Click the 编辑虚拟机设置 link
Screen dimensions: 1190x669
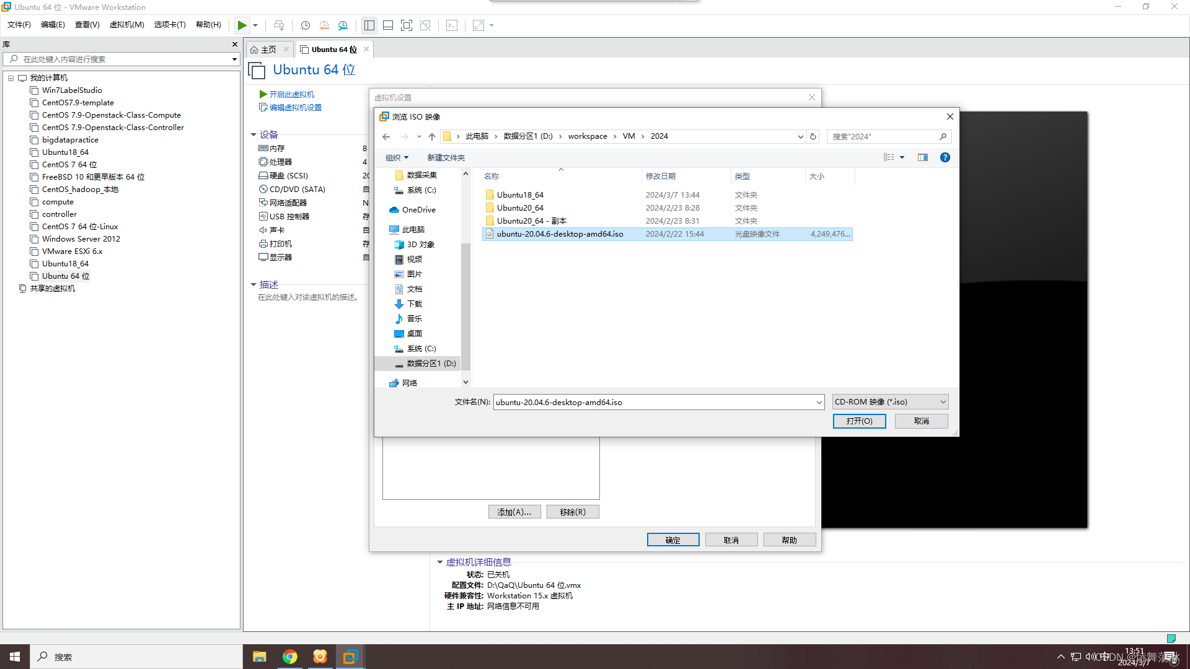pos(295,107)
